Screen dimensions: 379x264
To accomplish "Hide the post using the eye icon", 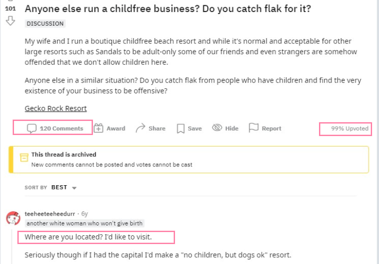I will [x=217, y=127].
